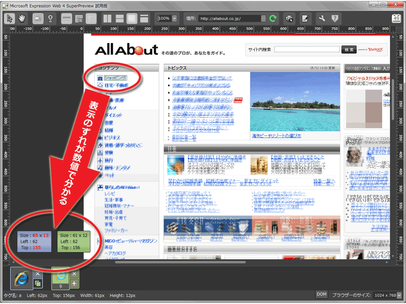Select the arrow selection tool
Screen dimensions: 406x304
pos(10,18)
